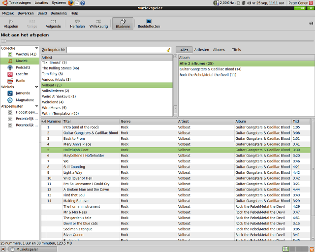Sort tracks by Nummer column header

pyautogui.click(x=54, y=122)
